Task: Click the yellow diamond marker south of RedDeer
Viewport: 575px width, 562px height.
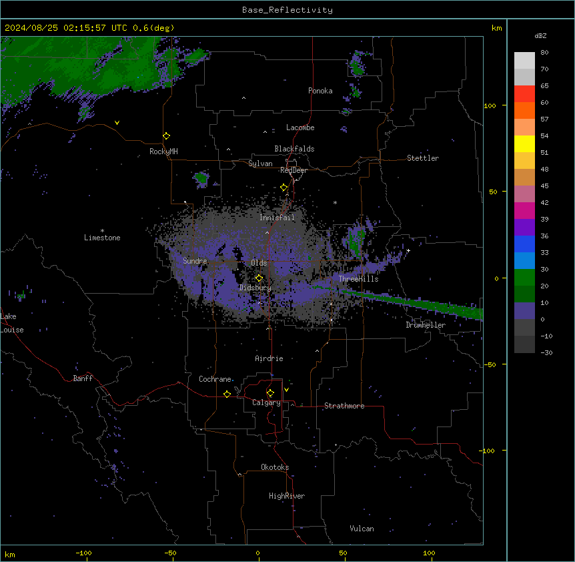Action: point(284,188)
